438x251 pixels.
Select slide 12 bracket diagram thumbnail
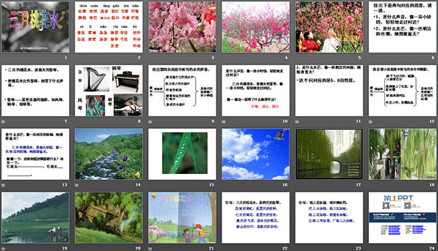pos(403,90)
